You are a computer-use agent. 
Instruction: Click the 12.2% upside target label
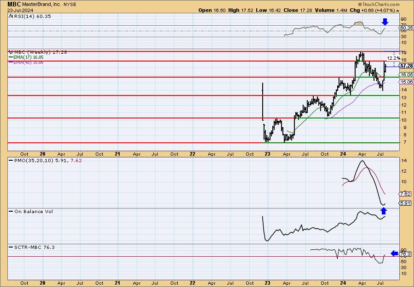click(393, 58)
